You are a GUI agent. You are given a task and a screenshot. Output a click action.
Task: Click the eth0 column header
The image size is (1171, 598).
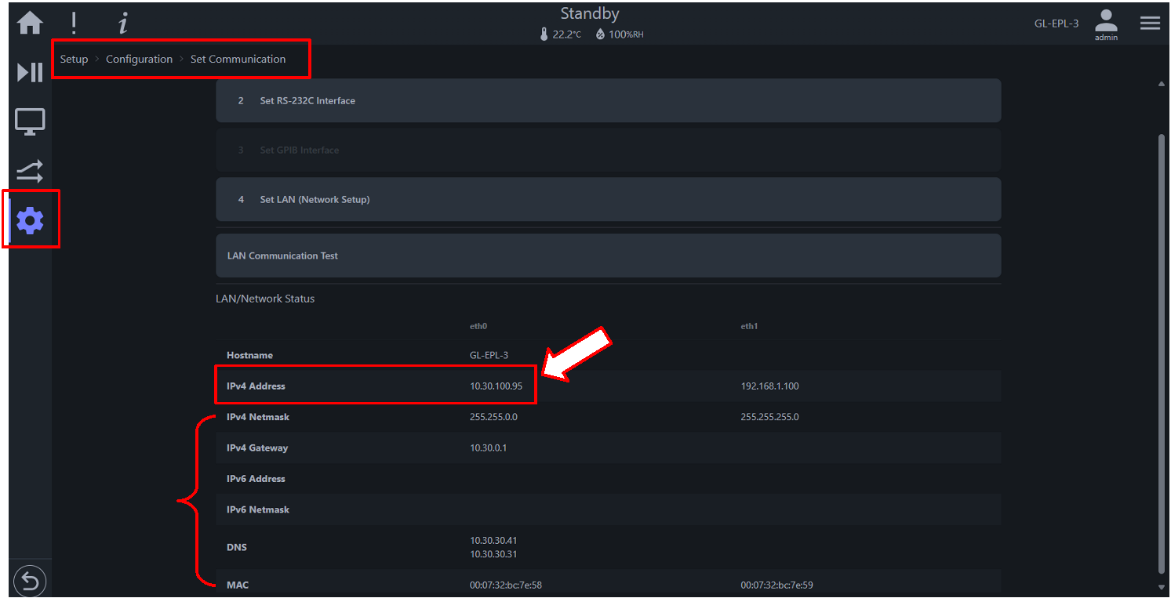tap(478, 326)
